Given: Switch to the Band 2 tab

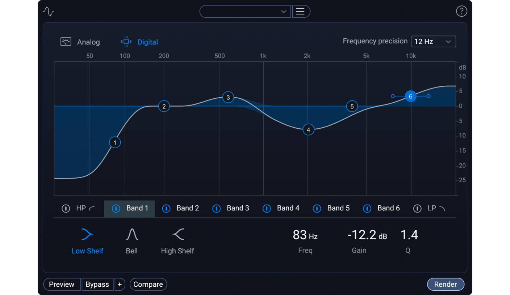Looking at the screenshot, I should point(188,208).
